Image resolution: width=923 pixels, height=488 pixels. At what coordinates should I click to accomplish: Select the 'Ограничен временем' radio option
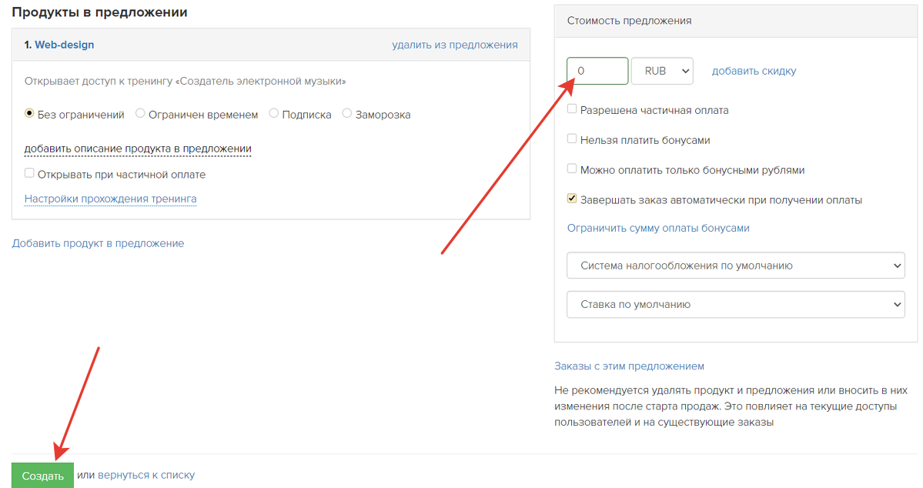point(140,114)
